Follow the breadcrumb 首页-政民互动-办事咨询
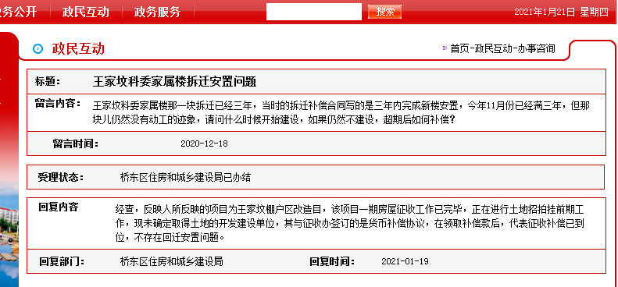 (x=502, y=48)
